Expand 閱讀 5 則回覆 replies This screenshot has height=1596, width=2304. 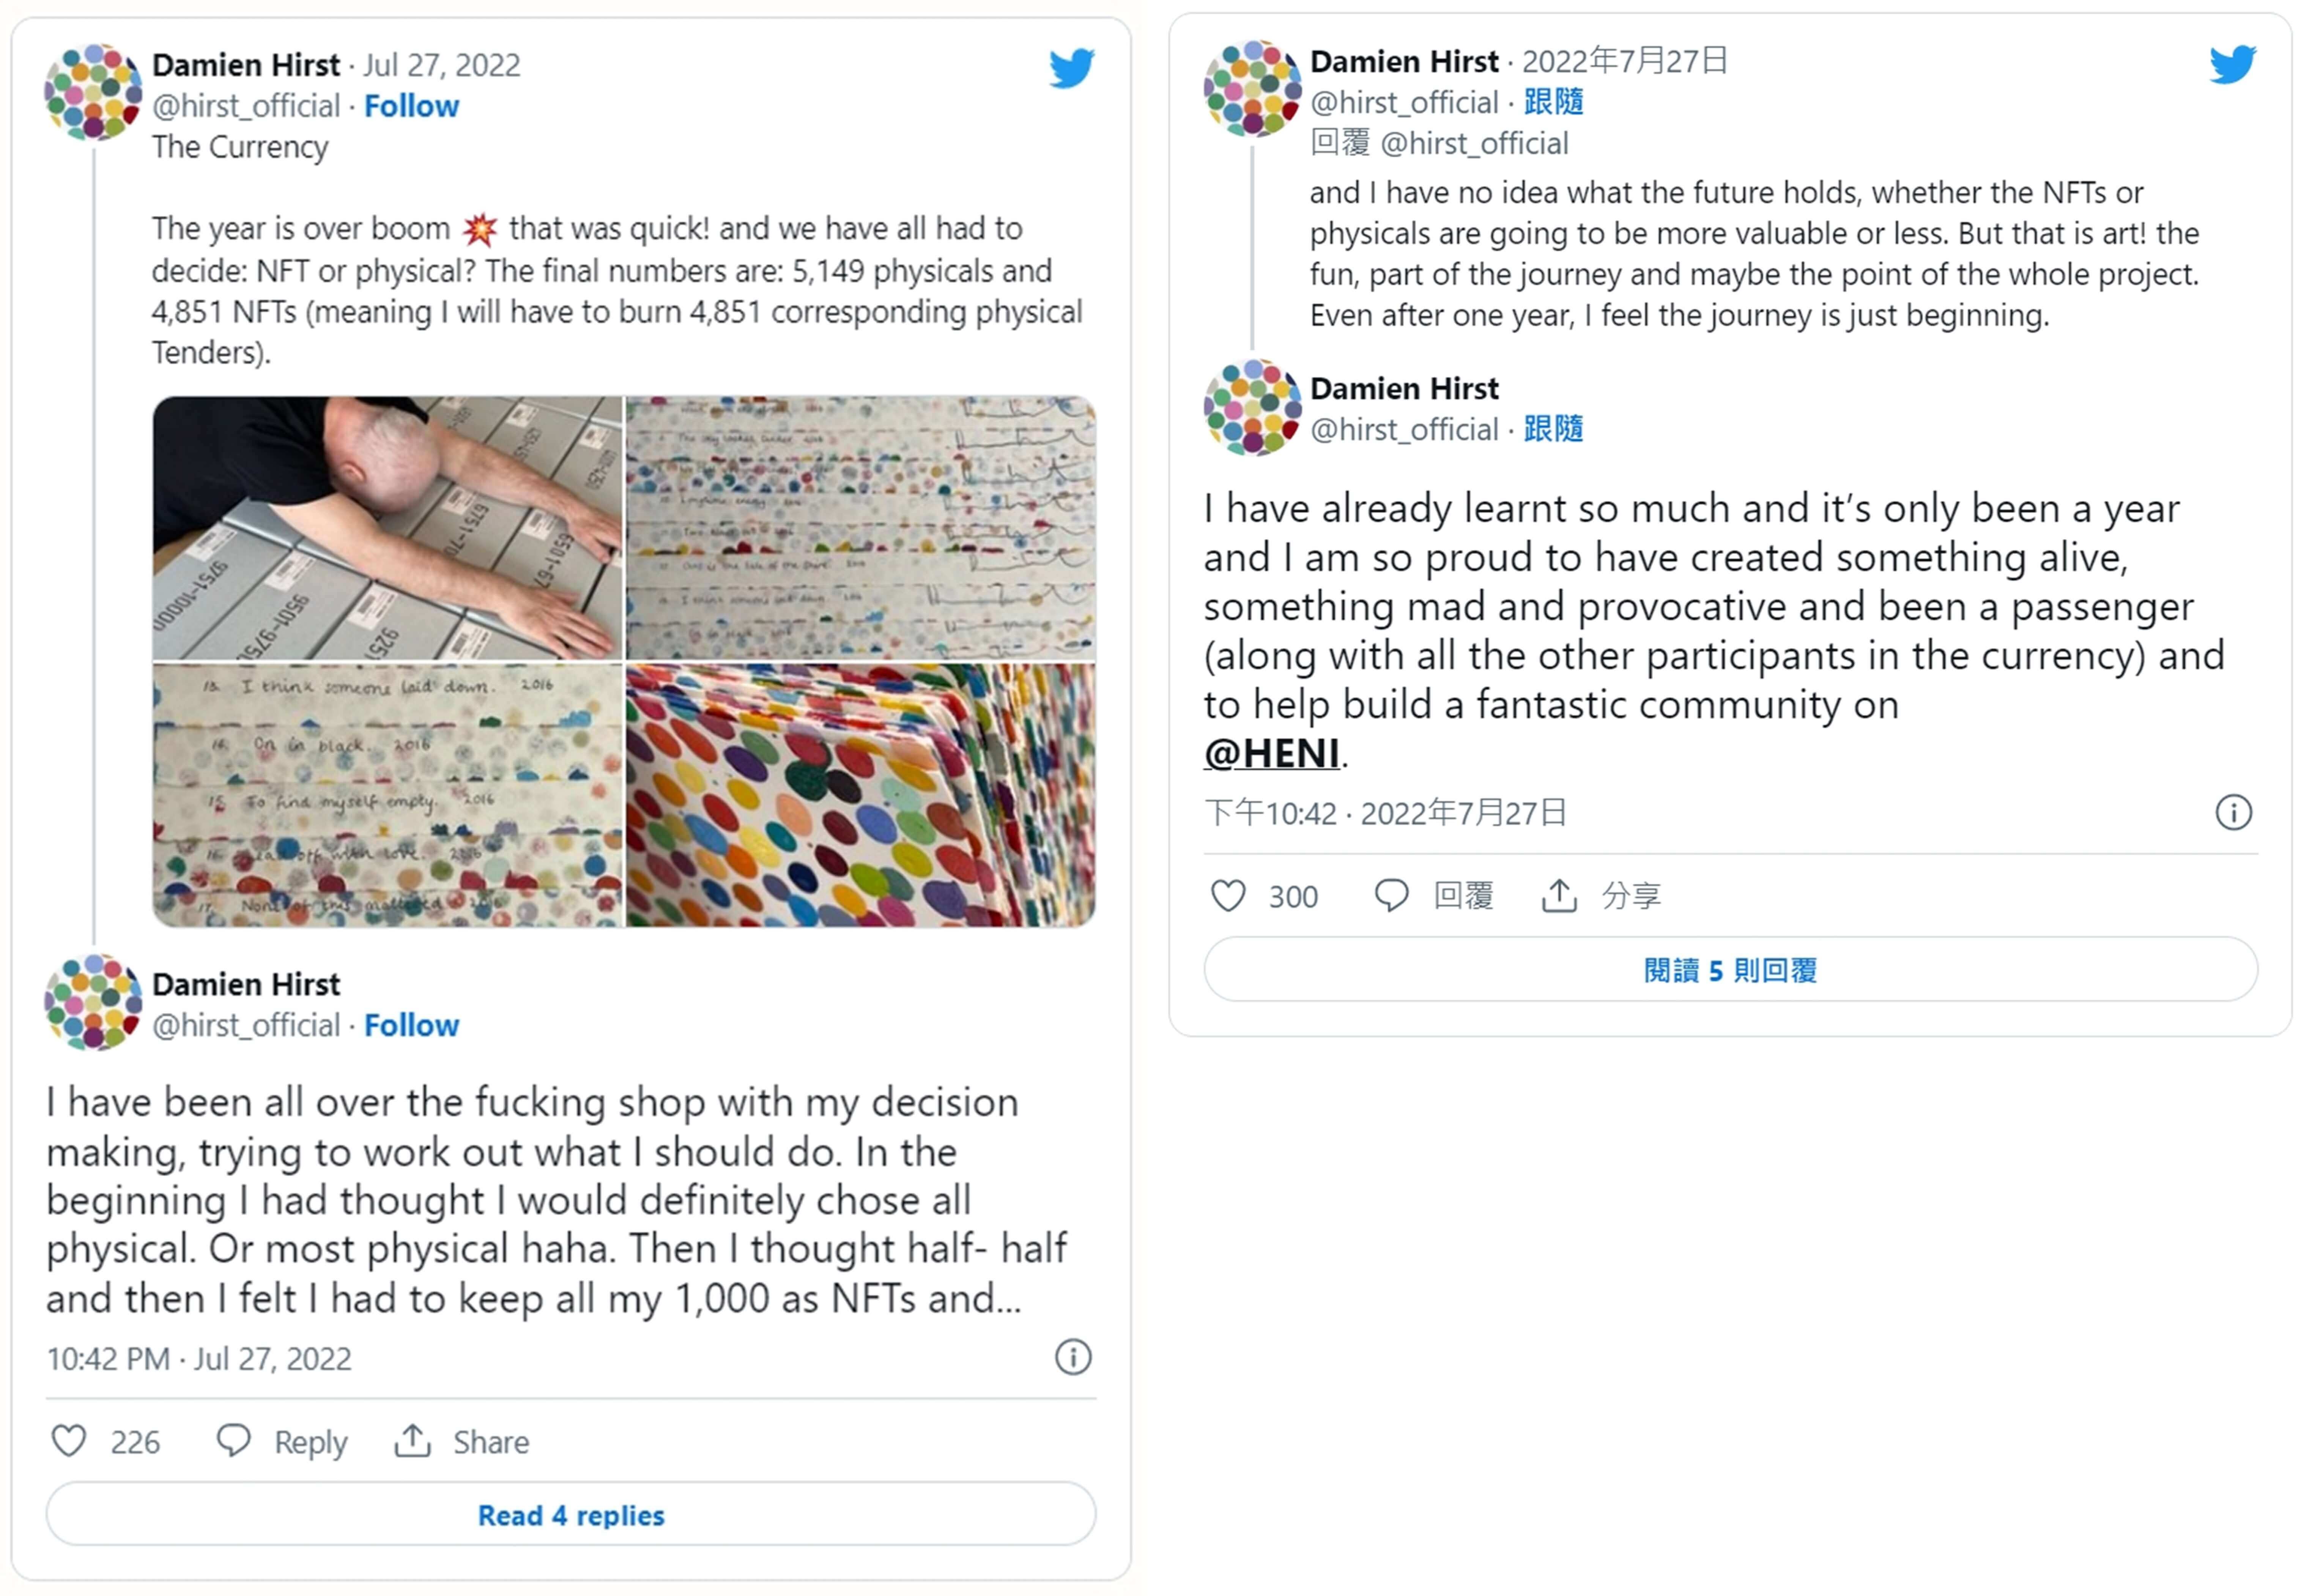point(1730,970)
